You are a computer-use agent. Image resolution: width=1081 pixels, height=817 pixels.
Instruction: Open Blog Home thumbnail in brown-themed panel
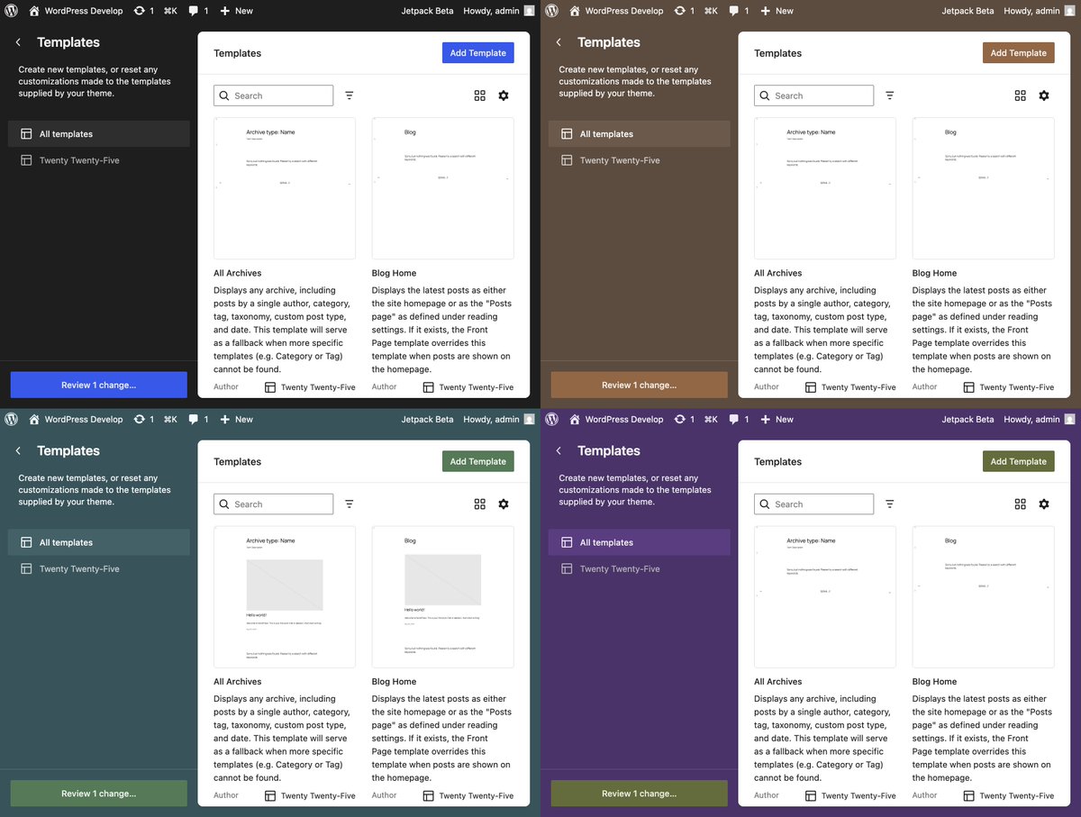[984, 188]
